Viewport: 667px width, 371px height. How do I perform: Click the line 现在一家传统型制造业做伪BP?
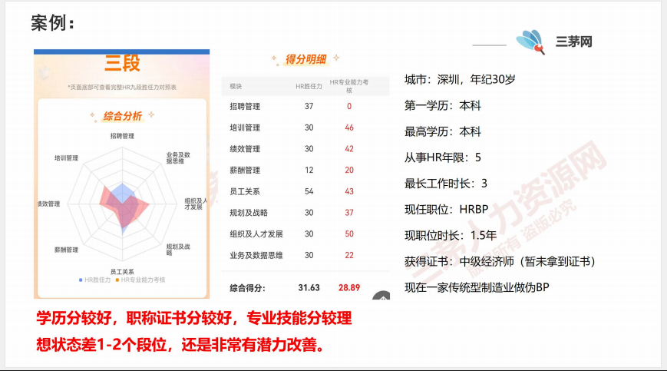point(477,287)
